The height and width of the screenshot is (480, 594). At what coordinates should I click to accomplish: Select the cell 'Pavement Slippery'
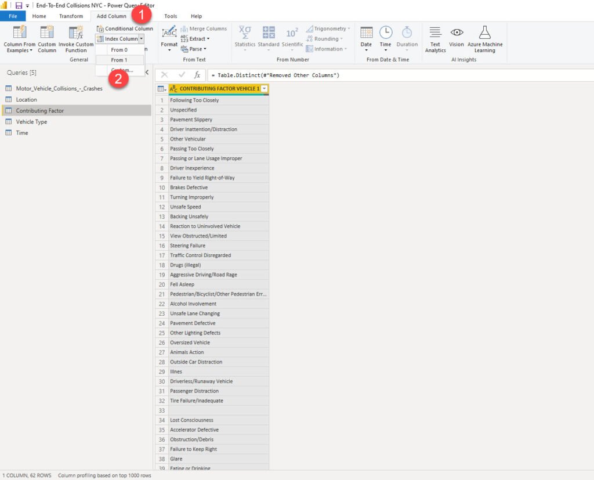point(219,120)
